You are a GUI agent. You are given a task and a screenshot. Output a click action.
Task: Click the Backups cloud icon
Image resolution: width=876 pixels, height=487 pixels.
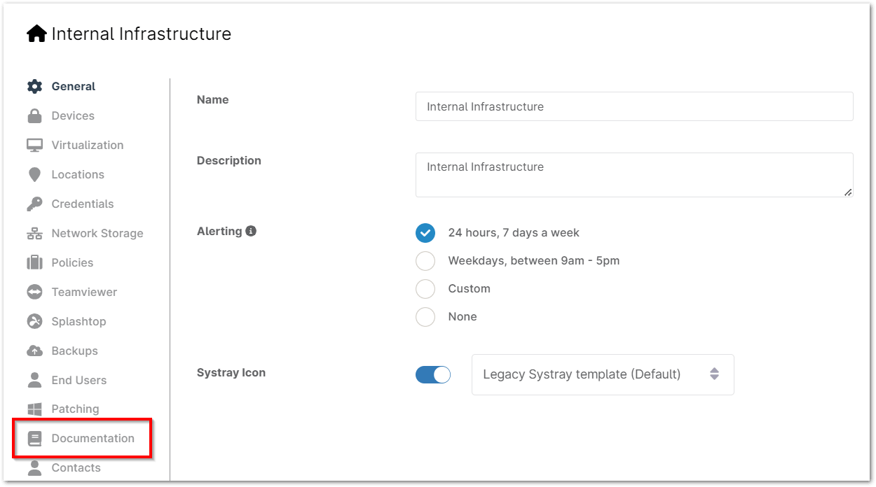pos(34,351)
